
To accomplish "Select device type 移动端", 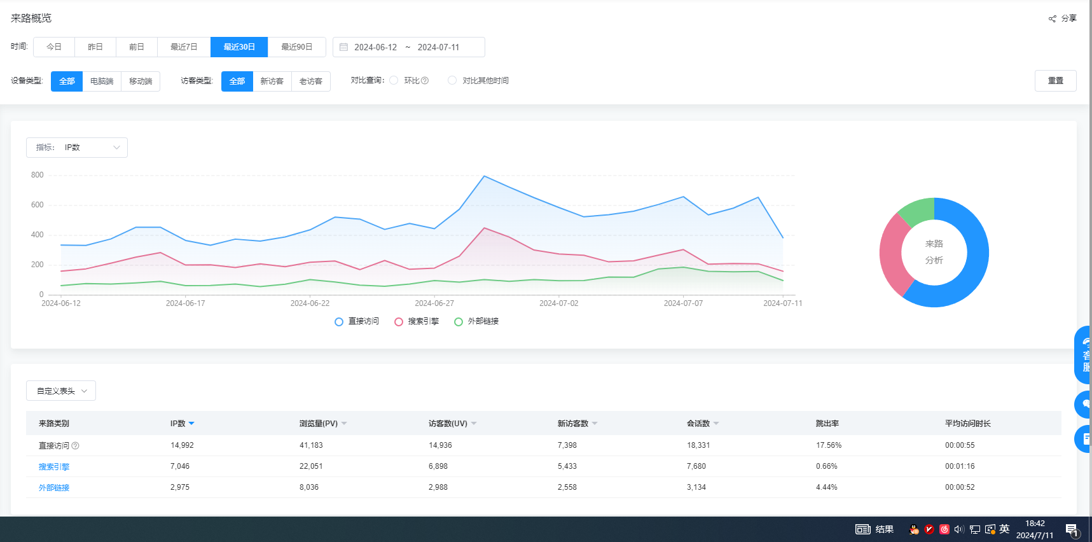I will [x=141, y=81].
